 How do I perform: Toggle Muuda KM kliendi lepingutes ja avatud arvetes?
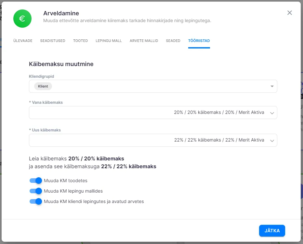click(x=36, y=201)
